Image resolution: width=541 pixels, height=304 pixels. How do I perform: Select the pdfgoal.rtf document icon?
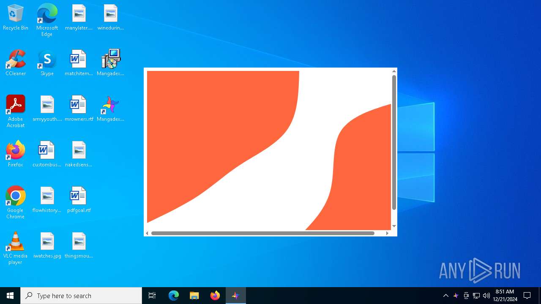(x=79, y=200)
